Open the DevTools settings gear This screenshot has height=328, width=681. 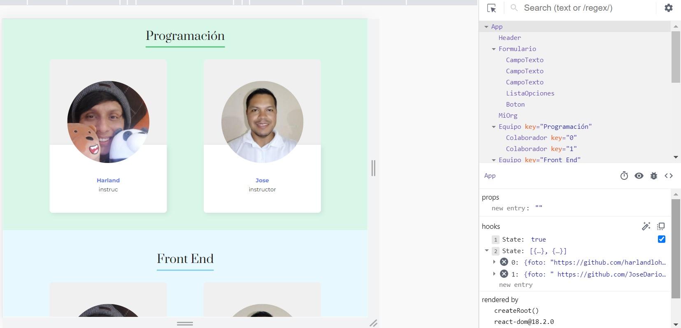click(x=669, y=8)
